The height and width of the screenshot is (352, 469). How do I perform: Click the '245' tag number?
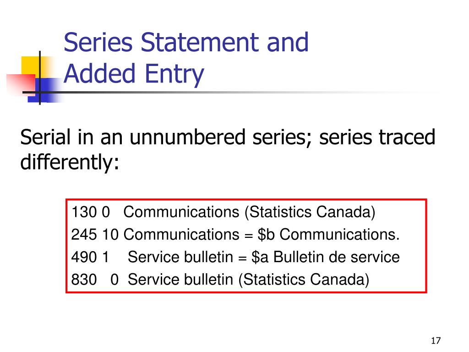[84, 234]
